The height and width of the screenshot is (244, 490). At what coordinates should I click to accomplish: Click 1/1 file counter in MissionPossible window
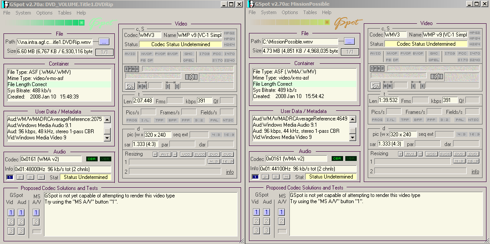pyautogui.click(x=350, y=52)
